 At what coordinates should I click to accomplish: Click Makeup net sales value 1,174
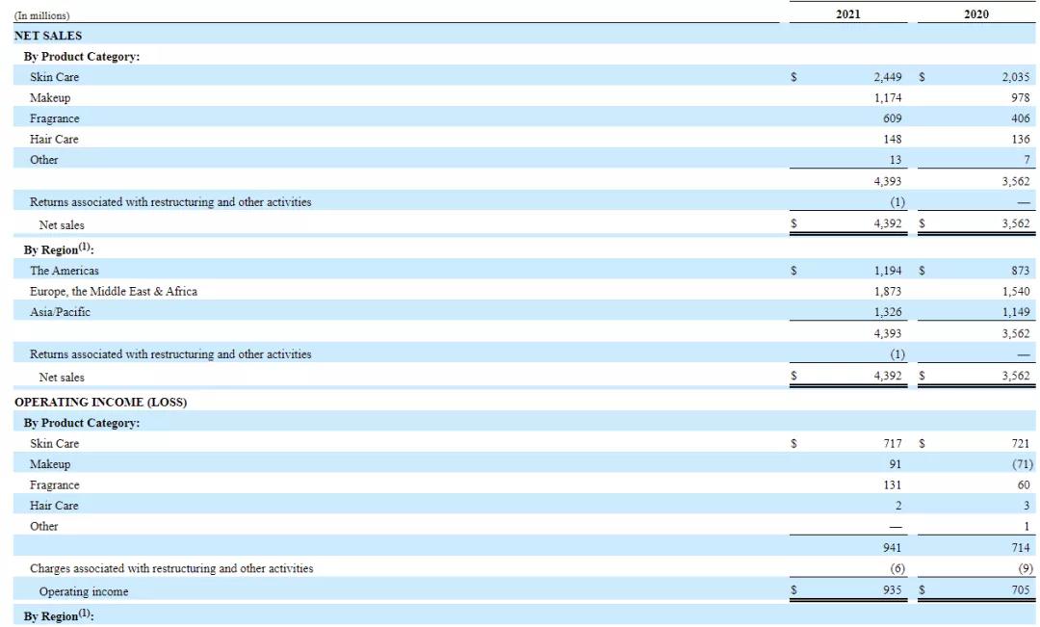pyautogui.click(x=888, y=97)
